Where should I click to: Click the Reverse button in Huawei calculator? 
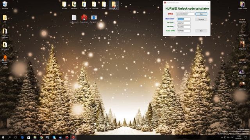pyautogui.click(x=201, y=19)
